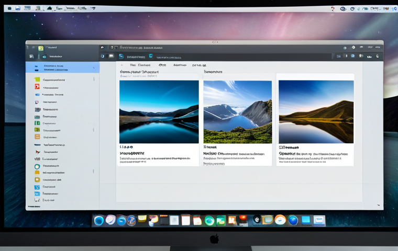Open the snowy fjord with green foreground photo
The width and height of the screenshot is (398, 251).
238,112
